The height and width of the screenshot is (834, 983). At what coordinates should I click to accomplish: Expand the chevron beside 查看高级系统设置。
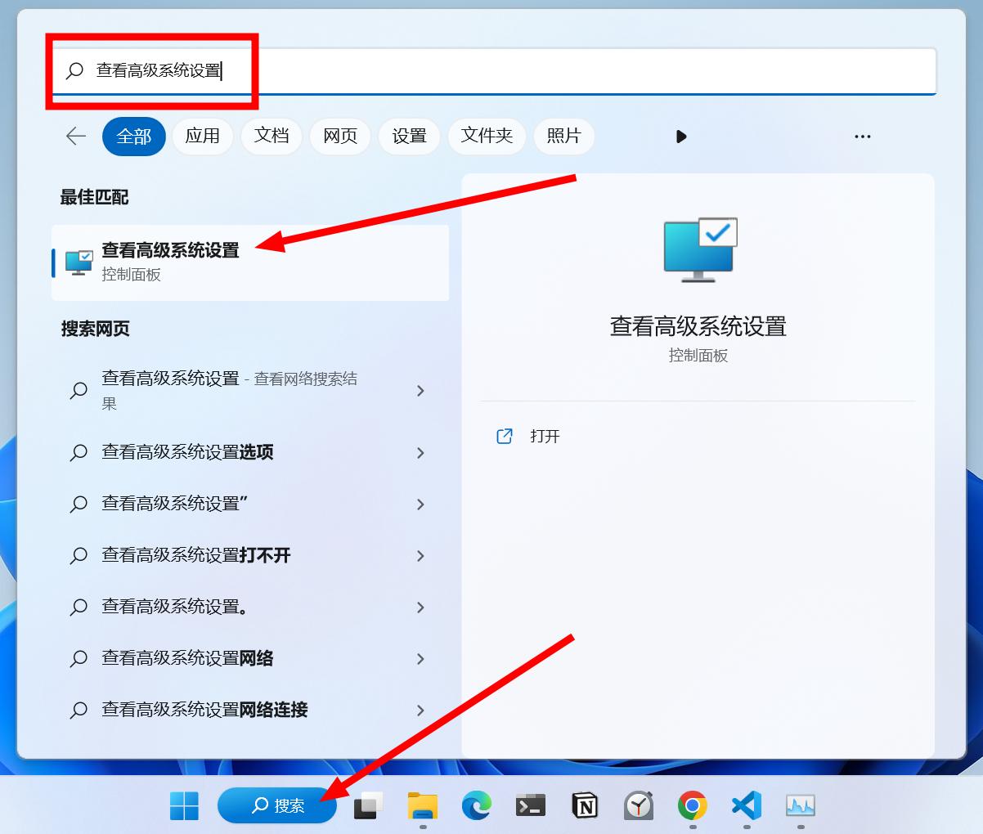[421, 608]
